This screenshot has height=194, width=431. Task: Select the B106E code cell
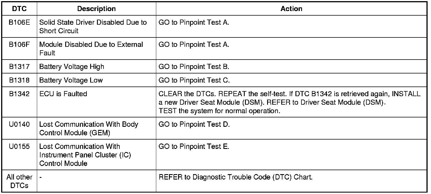pos(19,22)
